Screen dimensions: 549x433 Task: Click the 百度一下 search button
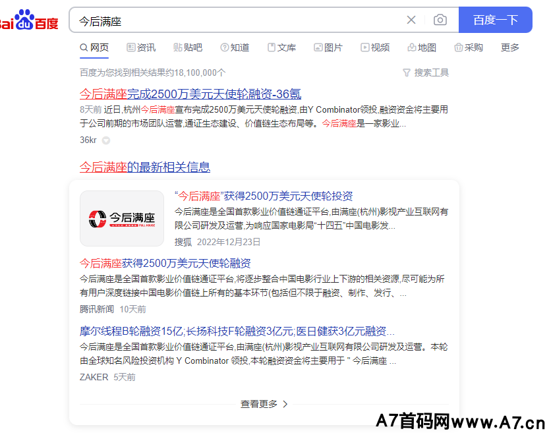point(495,20)
